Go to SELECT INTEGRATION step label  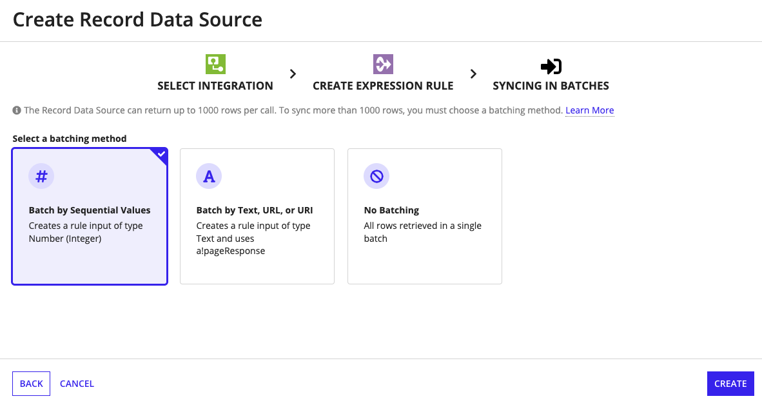click(x=215, y=86)
